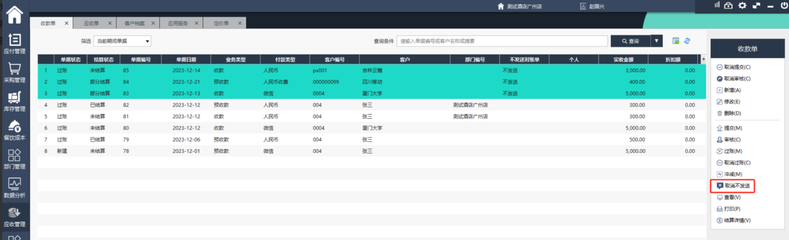Open 餐饮成本 module in sidebar
Image resolution: width=789 pixels, height=240 pixels.
tap(14, 130)
